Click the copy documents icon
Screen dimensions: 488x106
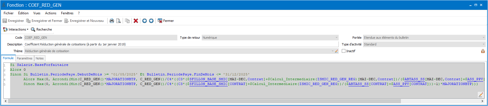127,21
